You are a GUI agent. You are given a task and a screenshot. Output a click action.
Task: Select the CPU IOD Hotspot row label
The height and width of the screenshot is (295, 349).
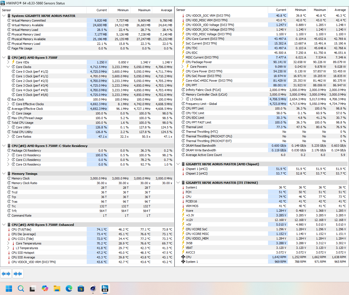tap(23, 253)
